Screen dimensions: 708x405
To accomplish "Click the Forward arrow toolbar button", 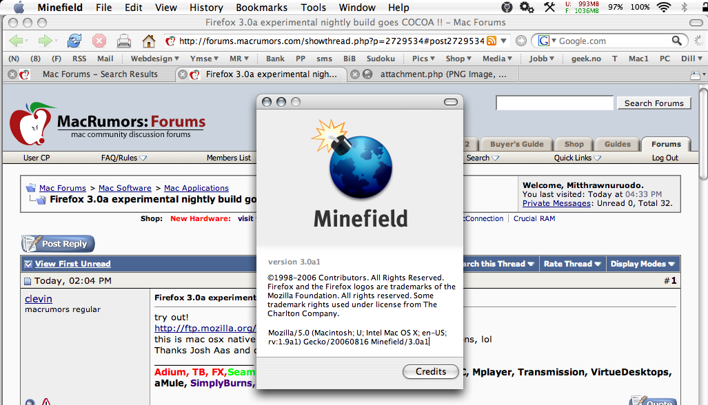I will 45,41.
